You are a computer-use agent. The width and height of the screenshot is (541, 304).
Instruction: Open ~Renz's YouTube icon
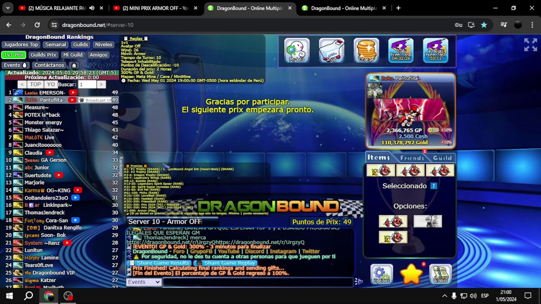click(67, 243)
